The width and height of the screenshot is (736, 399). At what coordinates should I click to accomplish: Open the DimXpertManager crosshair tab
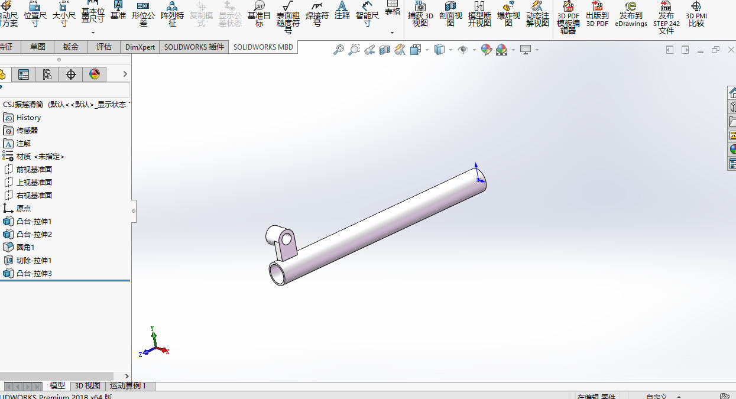[71, 74]
